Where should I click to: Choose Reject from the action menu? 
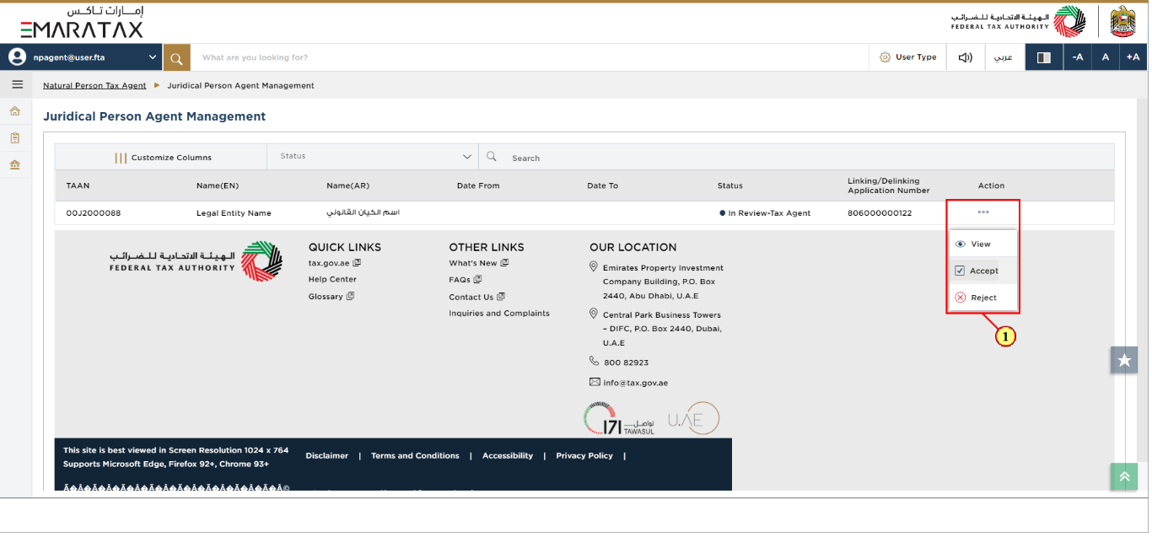pyautogui.click(x=983, y=298)
